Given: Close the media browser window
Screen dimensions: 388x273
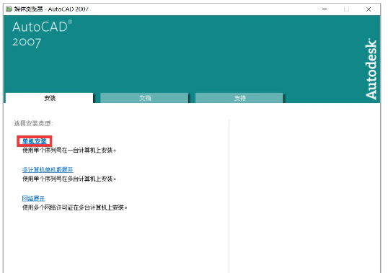Looking at the screenshot, I should click(369, 9).
